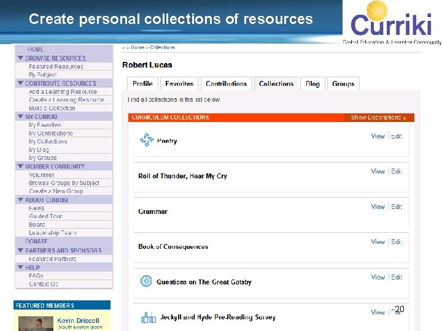This screenshot has width=442, height=331.
Task: Click Create a Learning Resource
Action: [x=66, y=100]
